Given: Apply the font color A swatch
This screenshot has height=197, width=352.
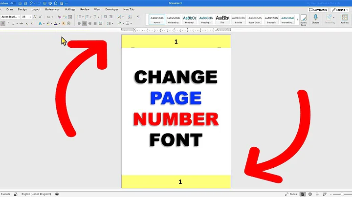Looking at the screenshot, I should click(56, 23).
